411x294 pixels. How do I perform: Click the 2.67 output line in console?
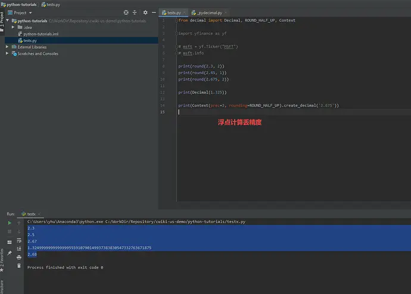pyautogui.click(x=32, y=241)
